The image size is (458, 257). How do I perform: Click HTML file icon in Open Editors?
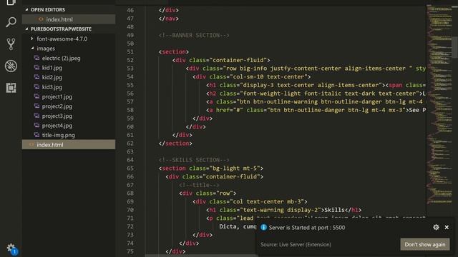pos(41,19)
